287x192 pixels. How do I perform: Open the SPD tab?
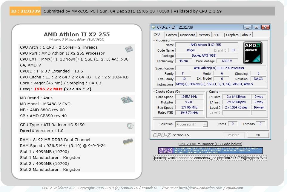tap(216, 35)
